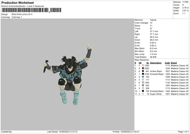The width and height of the screenshot is (190, 134).
Task: Click the "Description" column header
Action: click(x=156, y=63)
